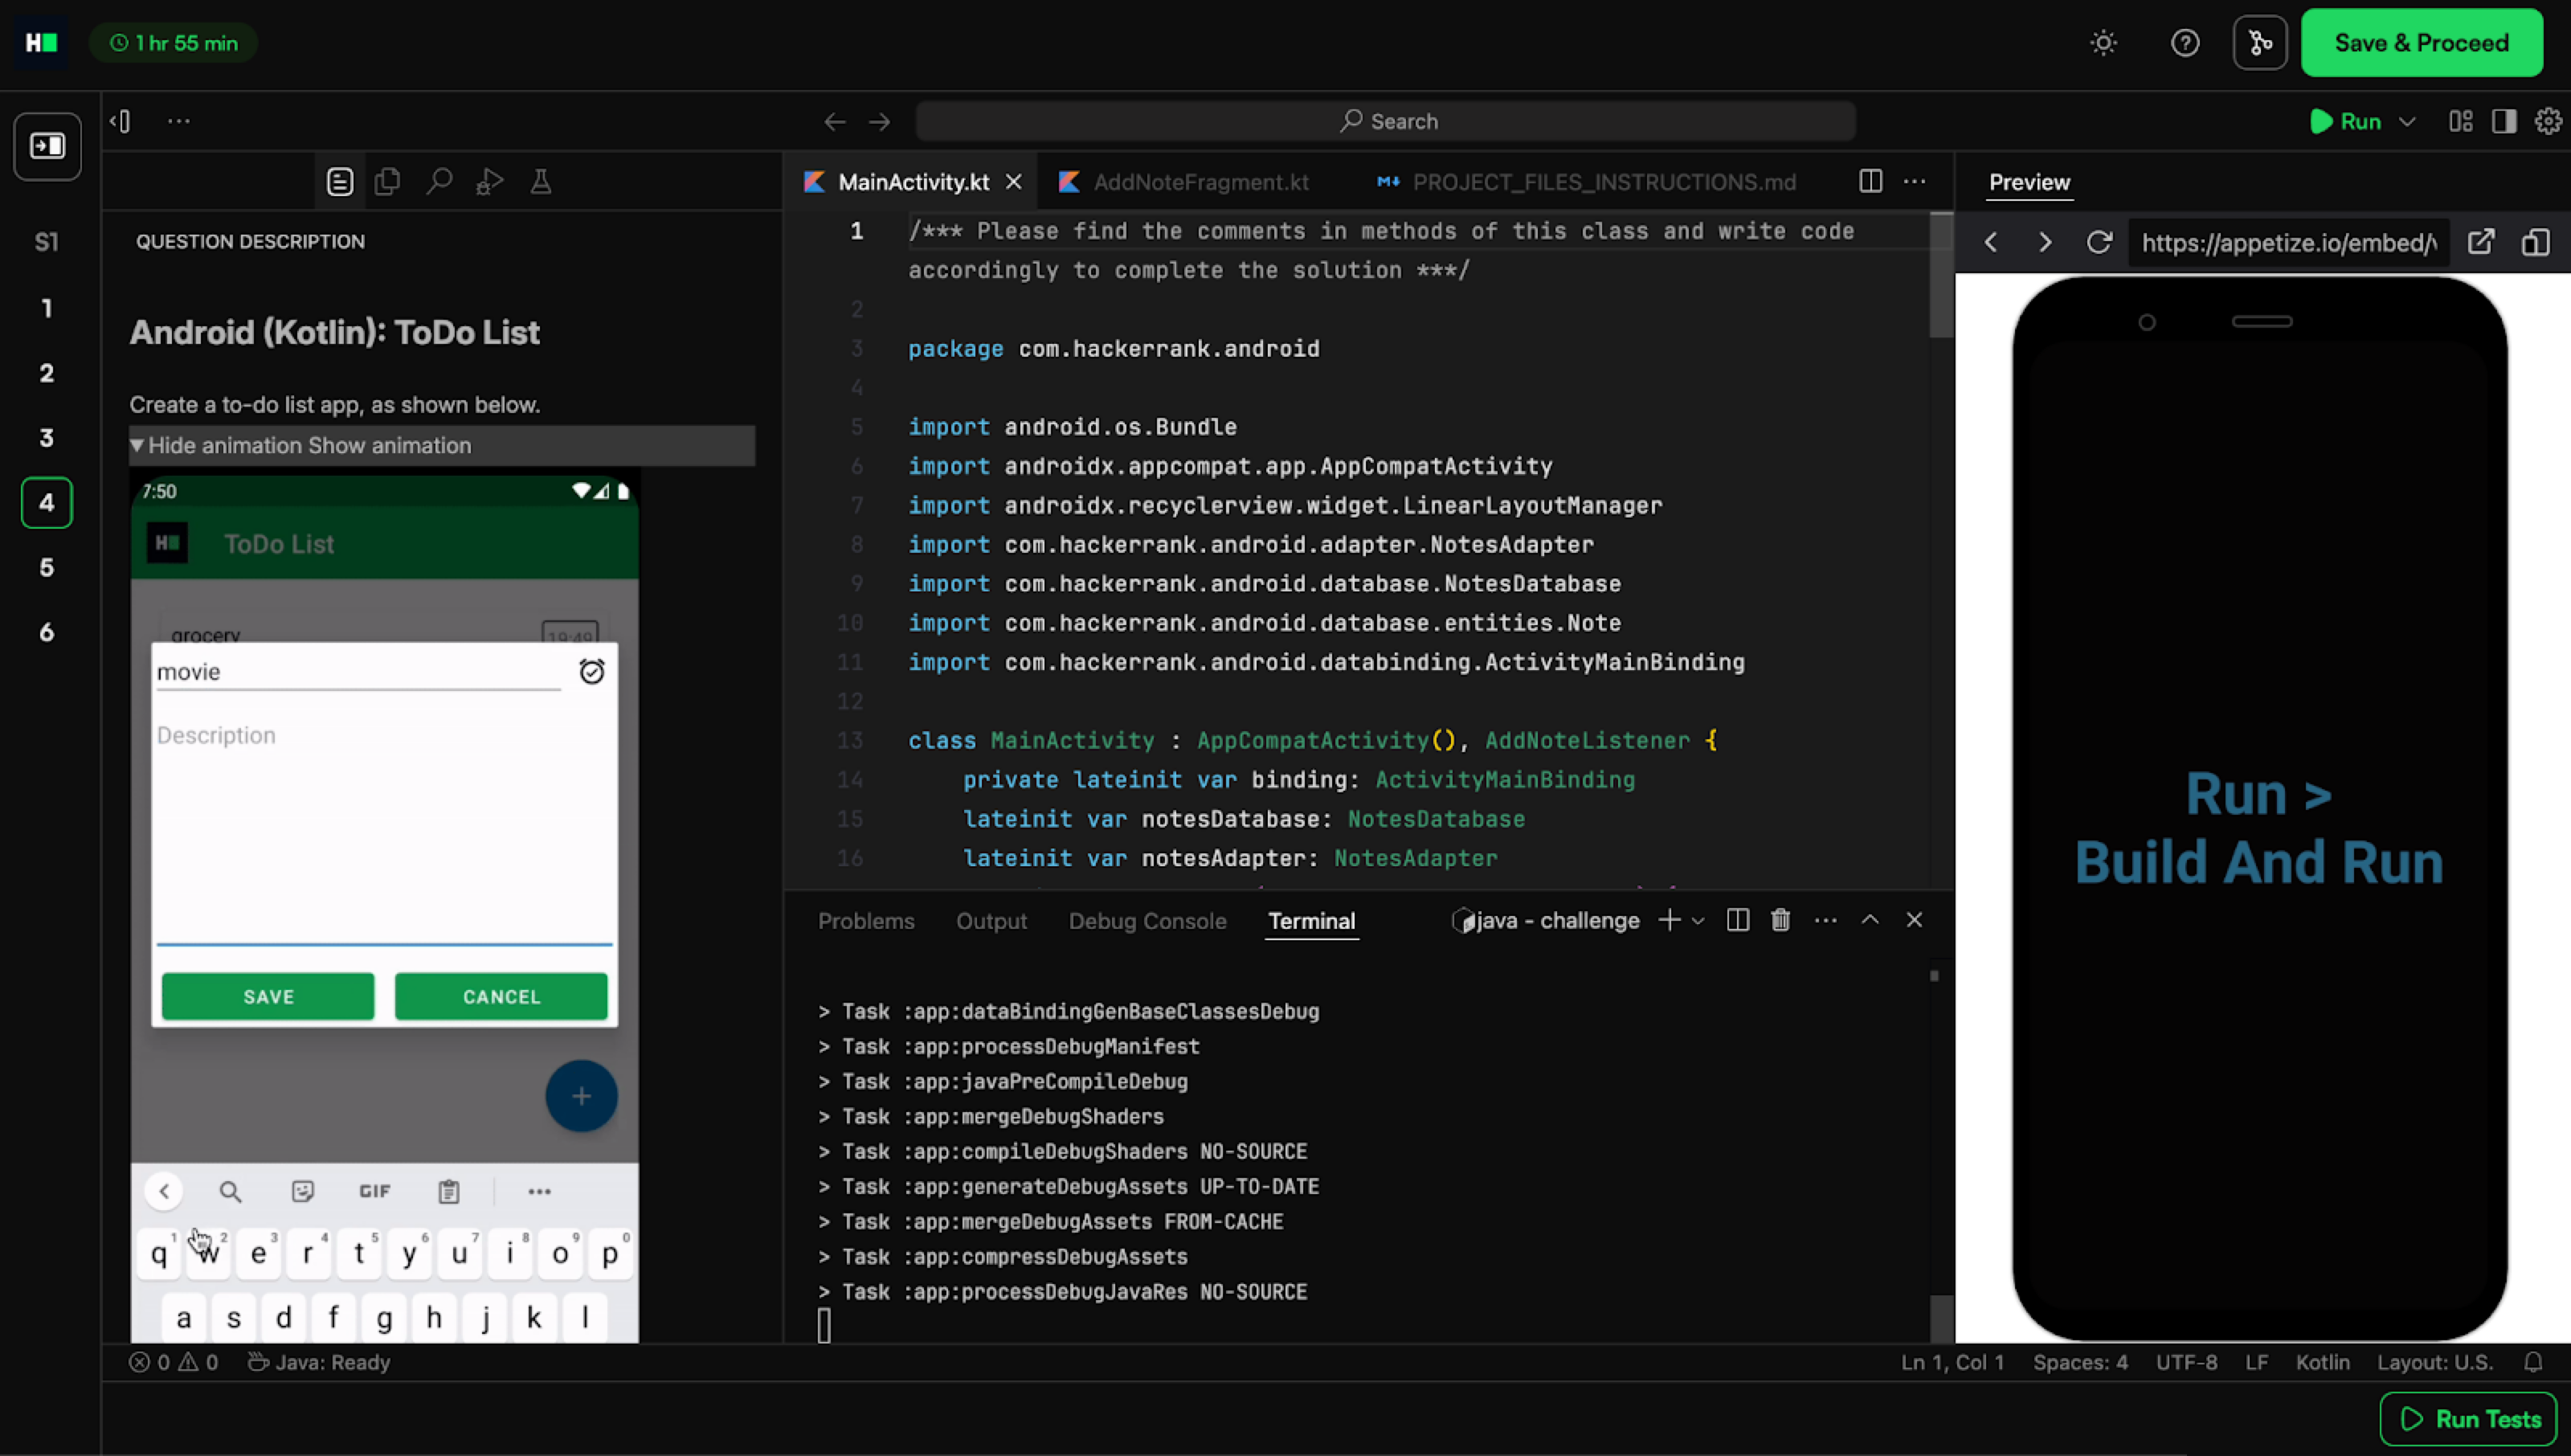Open the editor more actions ellipsis

click(1915, 181)
